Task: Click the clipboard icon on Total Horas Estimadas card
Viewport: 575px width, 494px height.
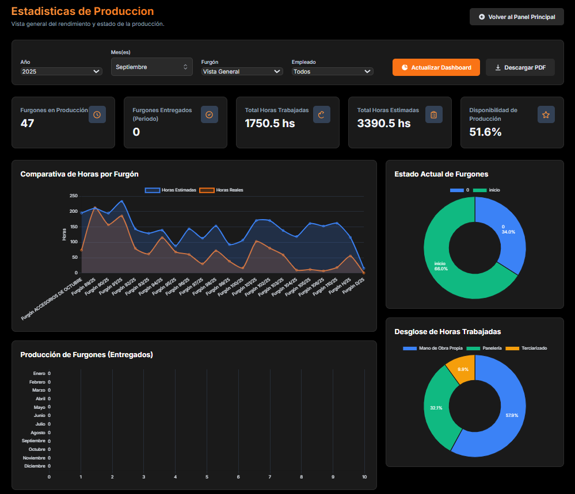Action: tap(433, 114)
